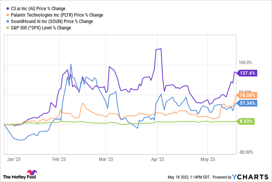Click the green S&P 500 legend dot
The width and height of the screenshot is (272, 182).
coord(5,28)
